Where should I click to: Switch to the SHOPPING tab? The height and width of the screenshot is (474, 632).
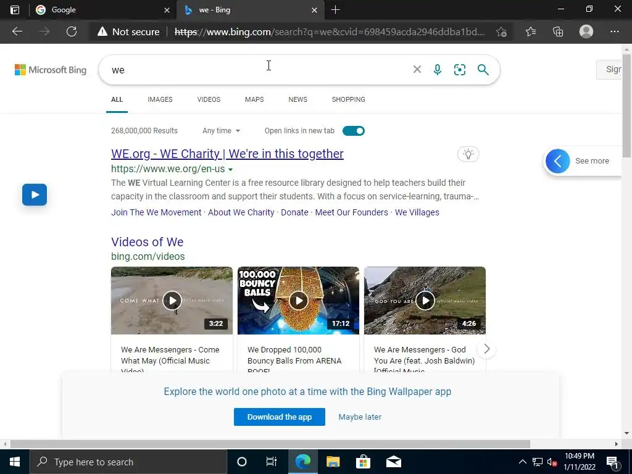coord(348,99)
